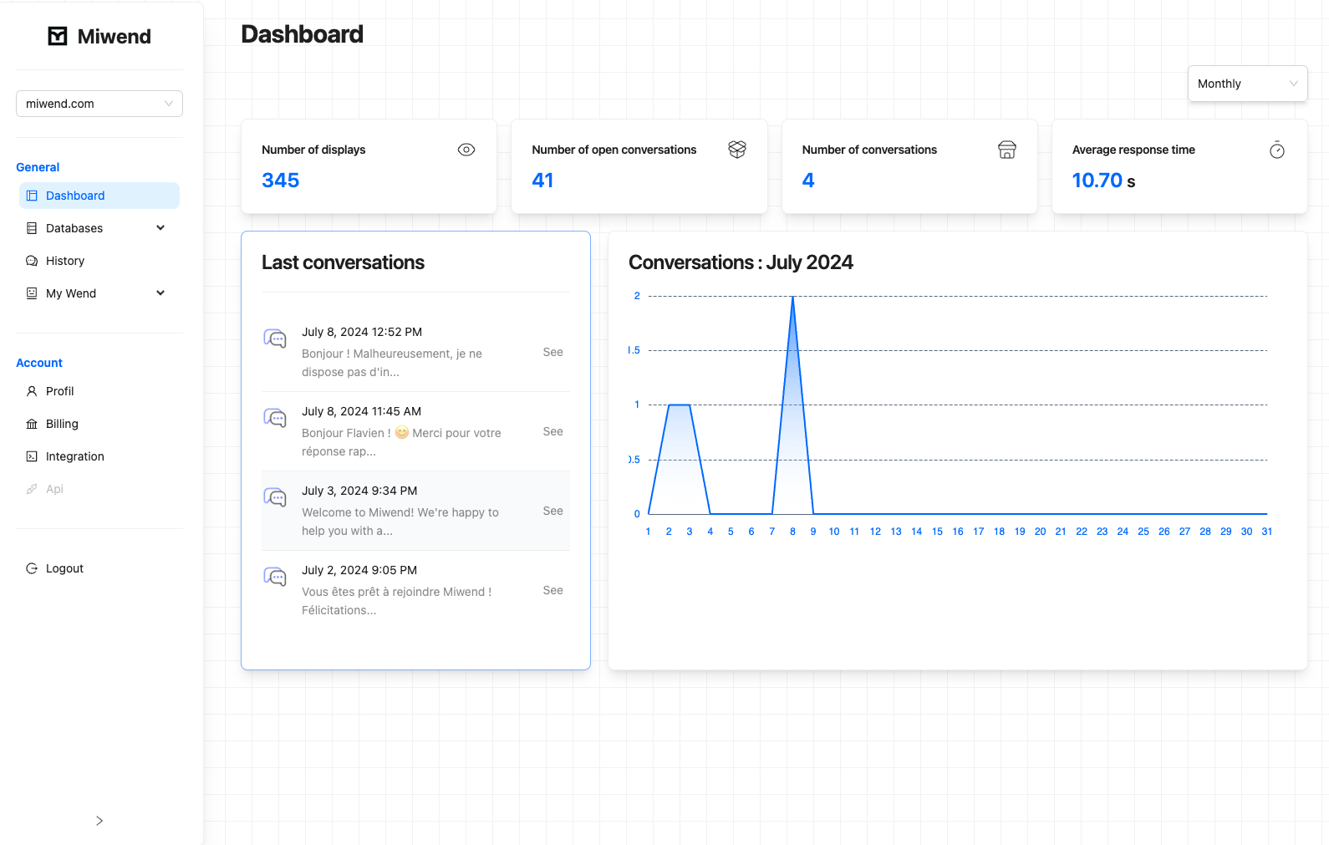The image size is (1329, 845).
Task: Click day 31 on the chart axis
Action: coord(1267,532)
